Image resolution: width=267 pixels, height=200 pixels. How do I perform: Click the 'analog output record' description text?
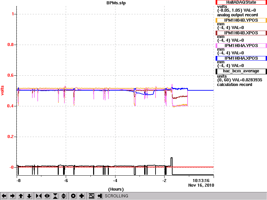[x=237, y=15]
